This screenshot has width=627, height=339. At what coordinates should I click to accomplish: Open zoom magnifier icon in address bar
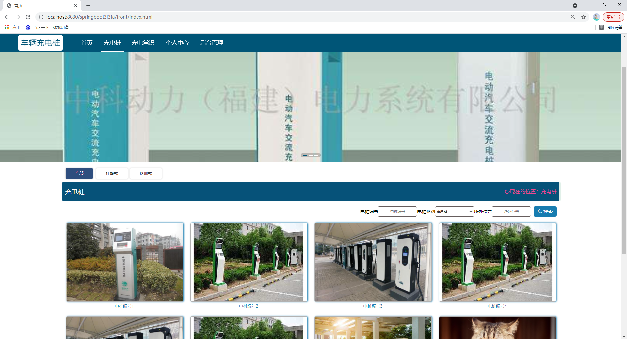click(x=573, y=17)
